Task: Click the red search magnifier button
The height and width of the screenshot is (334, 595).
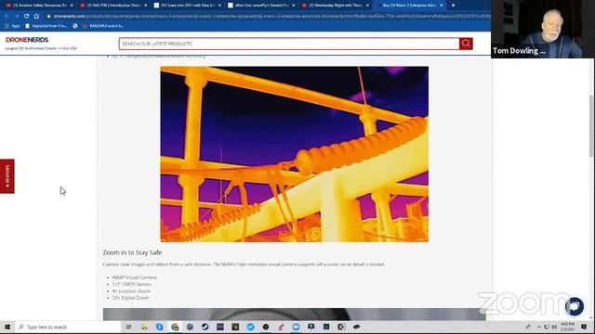Action: click(466, 44)
